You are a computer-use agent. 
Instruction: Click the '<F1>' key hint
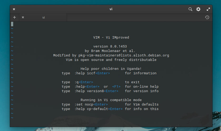click(x=116, y=87)
